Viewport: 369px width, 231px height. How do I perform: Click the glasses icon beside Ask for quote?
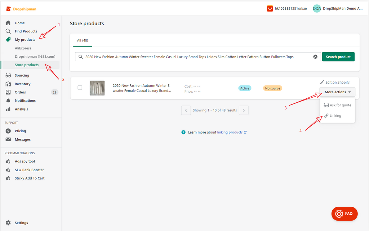coord(326,105)
